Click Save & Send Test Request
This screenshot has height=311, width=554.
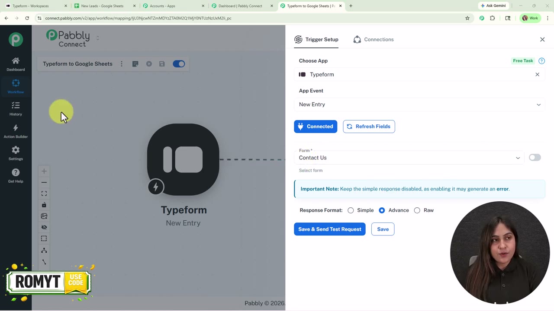click(330, 229)
